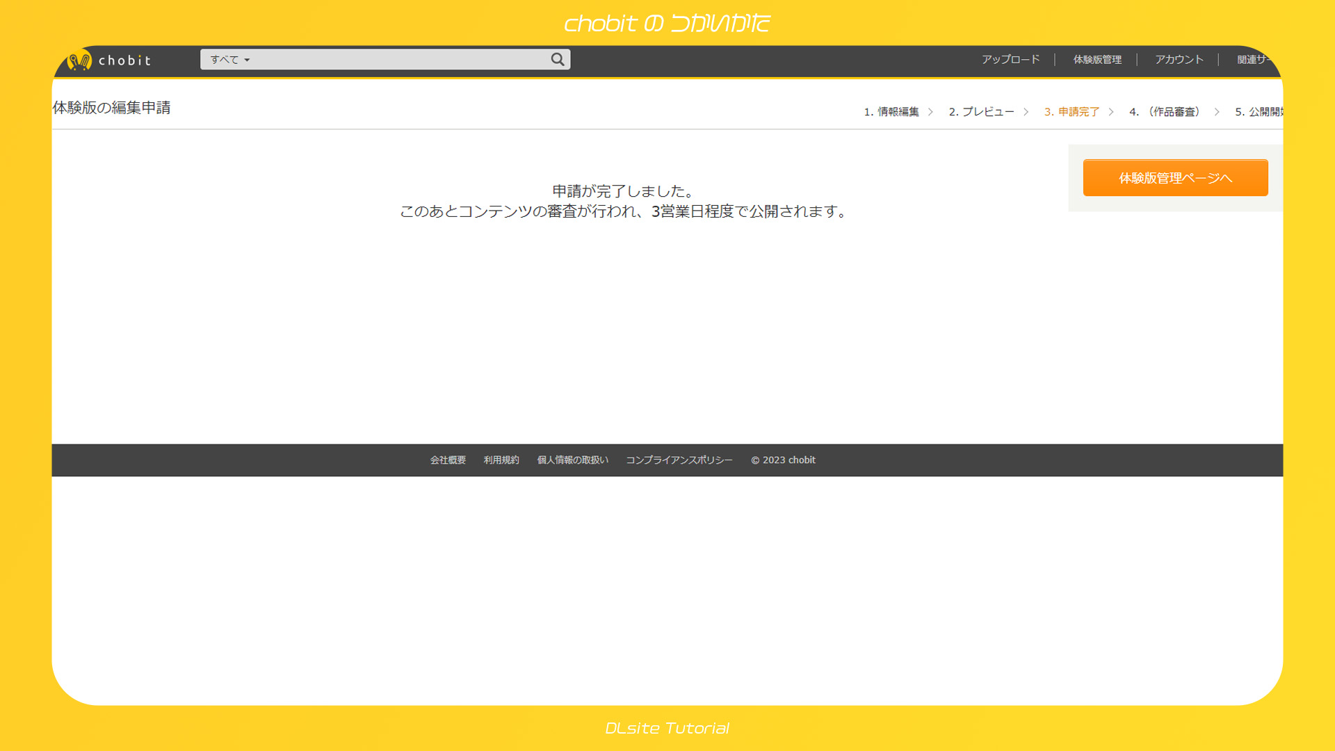Click the 申請が完了しました。 message text
The height and width of the screenshot is (751, 1335).
[622, 191]
